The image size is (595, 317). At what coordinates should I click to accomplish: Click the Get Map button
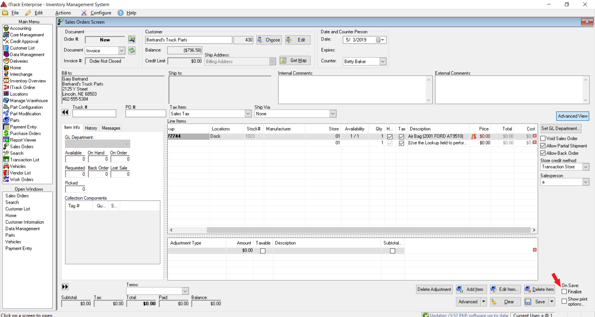pyautogui.click(x=295, y=61)
